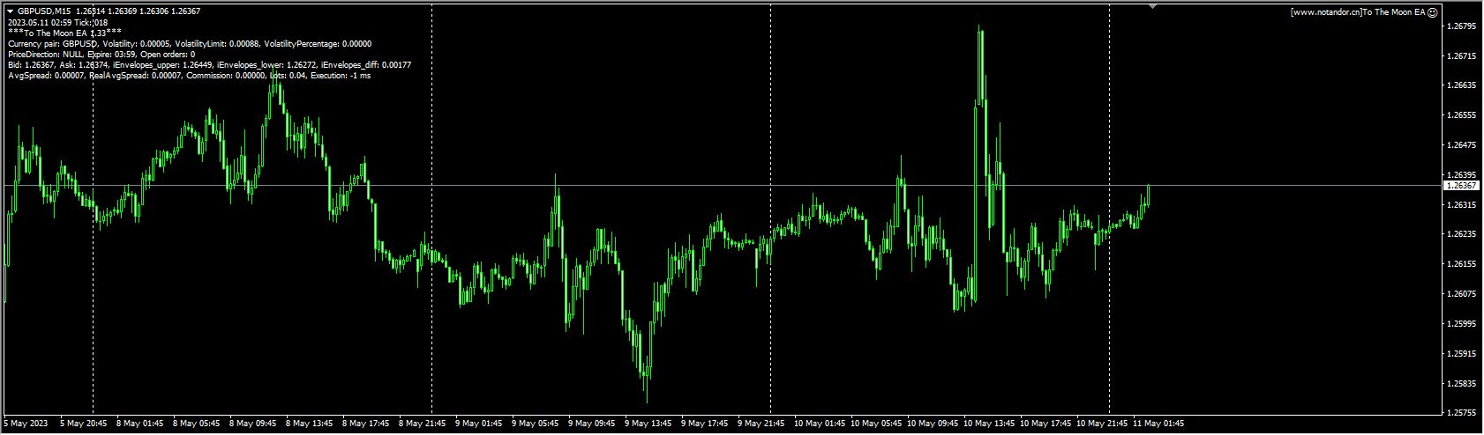Click the 1.26475 price axis label

click(1462, 144)
